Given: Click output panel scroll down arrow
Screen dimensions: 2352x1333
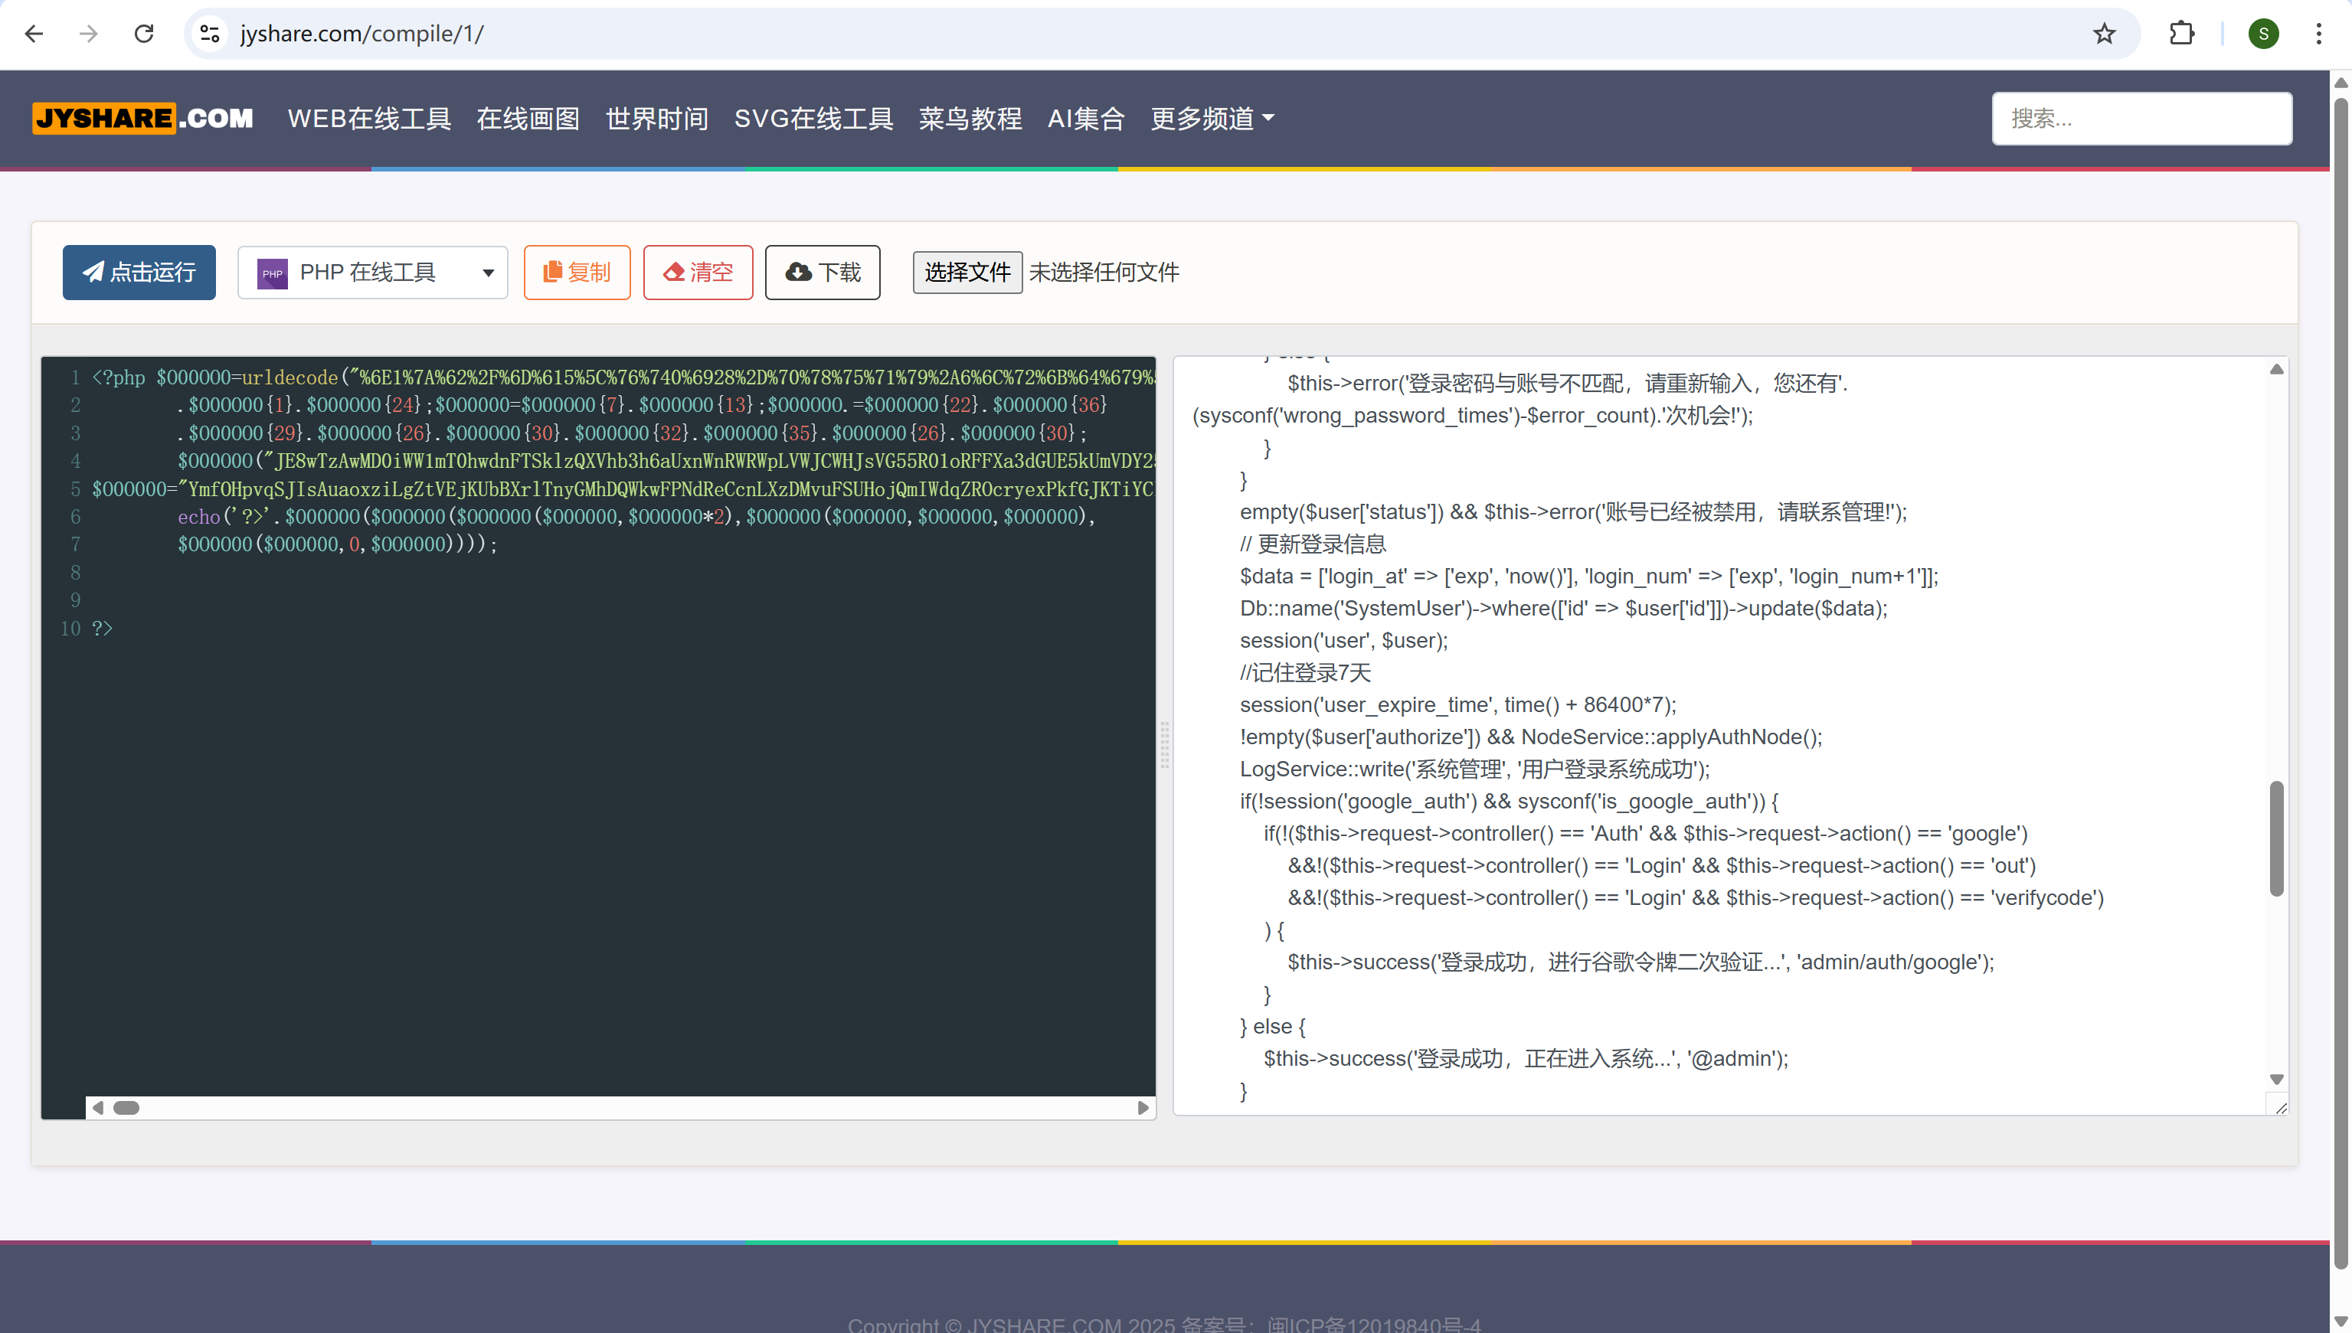Looking at the screenshot, I should [2276, 1079].
